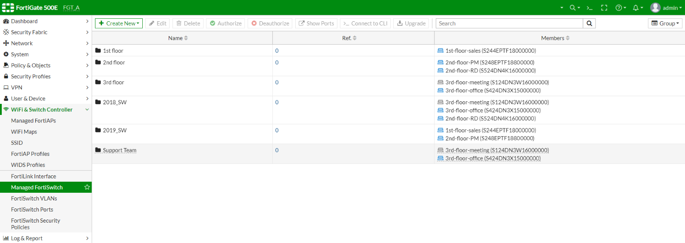This screenshot has height=243, width=685.
Task: Click the Deauthorize button
Action: click(x=270, y=23)
